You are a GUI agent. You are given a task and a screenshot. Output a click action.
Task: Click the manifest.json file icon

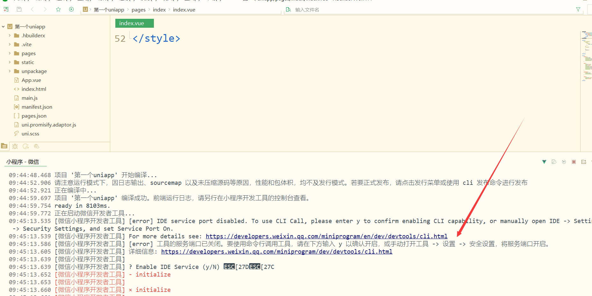coord(17,107)
